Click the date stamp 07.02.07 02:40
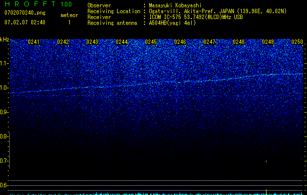Image resolution: width=307 pixels, height=195 pixels. tap(25, 22)
